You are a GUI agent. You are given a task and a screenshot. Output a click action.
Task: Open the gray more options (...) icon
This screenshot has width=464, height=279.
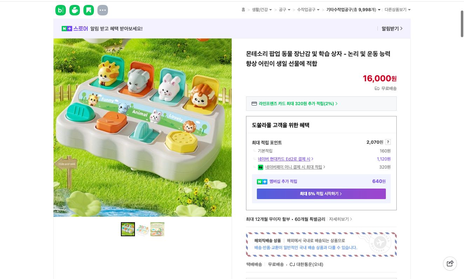click(103, 10)
